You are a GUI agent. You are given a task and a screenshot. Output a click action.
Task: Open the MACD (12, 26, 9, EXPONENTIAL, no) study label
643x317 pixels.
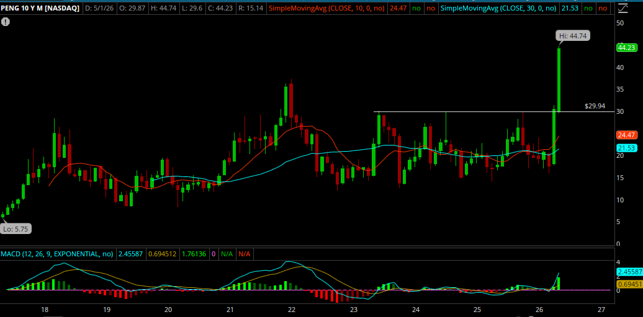click(57, 254)
